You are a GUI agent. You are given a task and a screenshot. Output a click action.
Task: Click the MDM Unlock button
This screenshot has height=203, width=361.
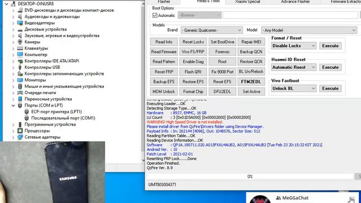click(164, 91)
